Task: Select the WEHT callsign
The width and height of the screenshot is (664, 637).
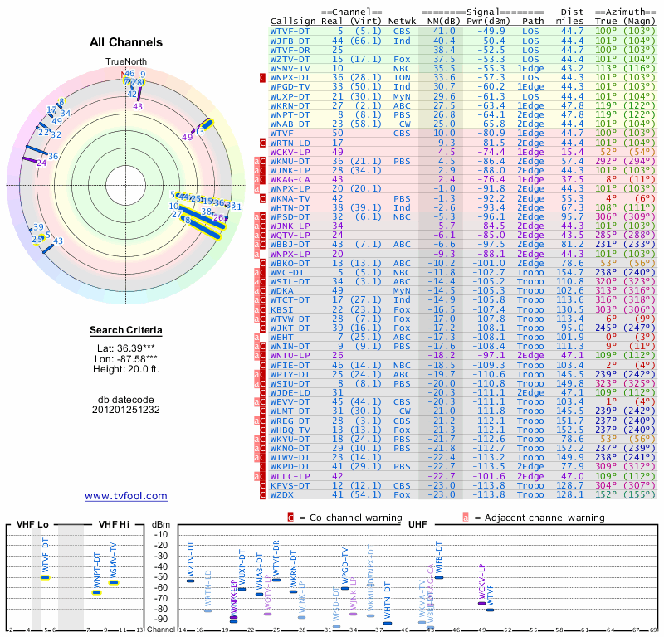Action: (x=281, y=337)
